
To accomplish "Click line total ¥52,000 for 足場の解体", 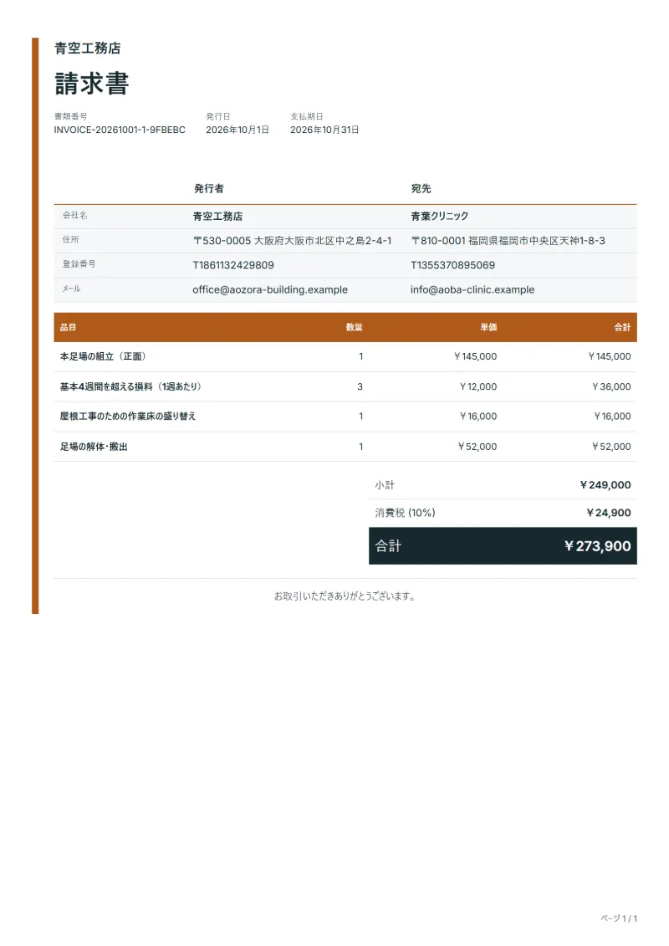I will pyautogui.click(x=611, y=447).
